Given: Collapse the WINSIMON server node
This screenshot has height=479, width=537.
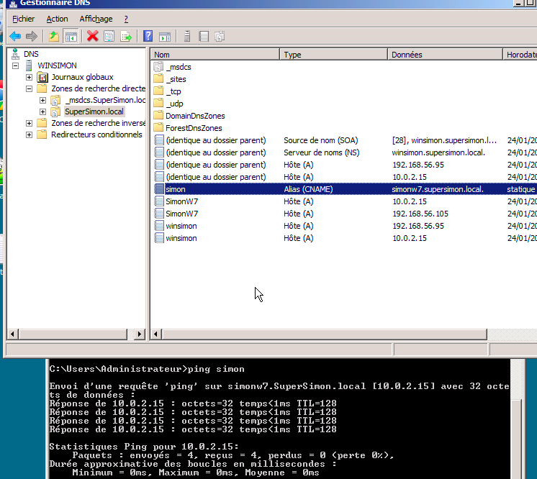Looking at the screenshot, I should tap(15, 65).
